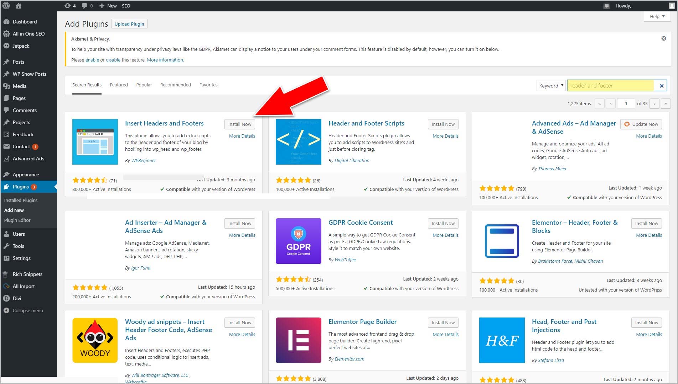Switch to the Featured plugins tab
678x384 pixels.
pos(119,85)
